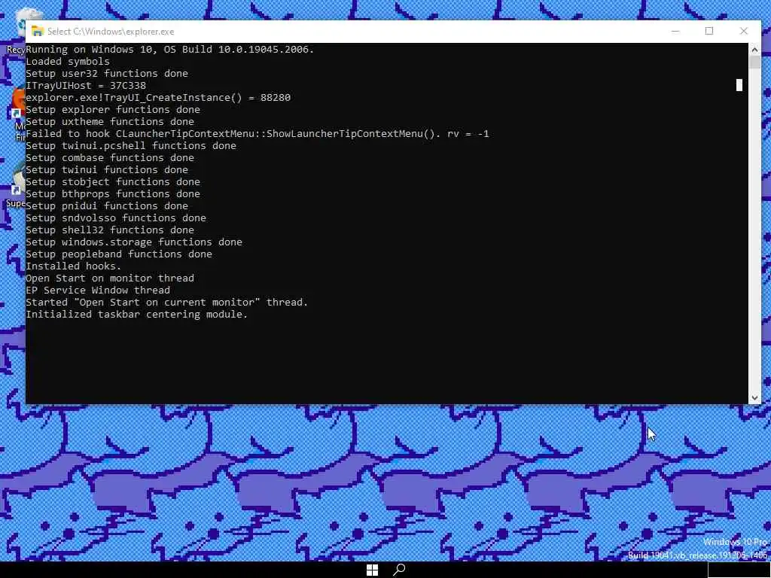Click "Setup explorer functions done" line
Image resolution: width=771 pixels, height=578 pixels.
point(113,110)
